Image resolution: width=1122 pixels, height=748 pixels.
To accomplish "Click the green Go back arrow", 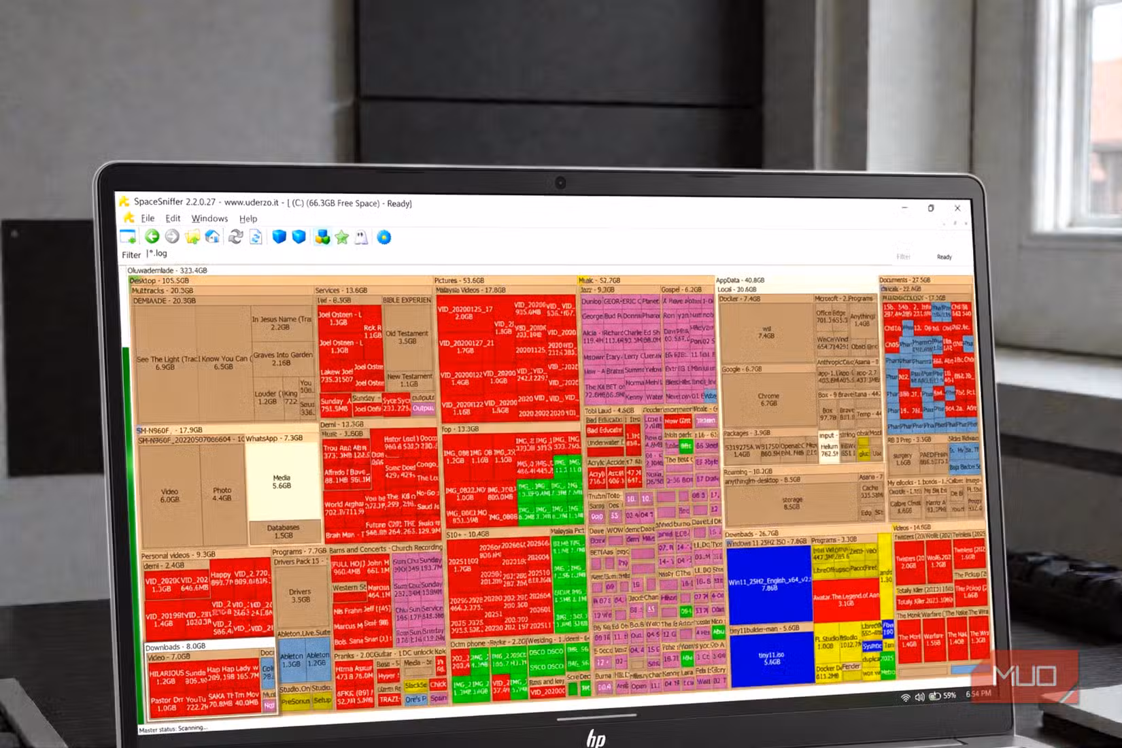I will click(x=152, y=237).
